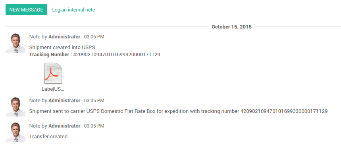The height and width of the screenshot is (145, 341).
Task: Click Administrator name above Shipment created into USPS
Action: [64, 37]
